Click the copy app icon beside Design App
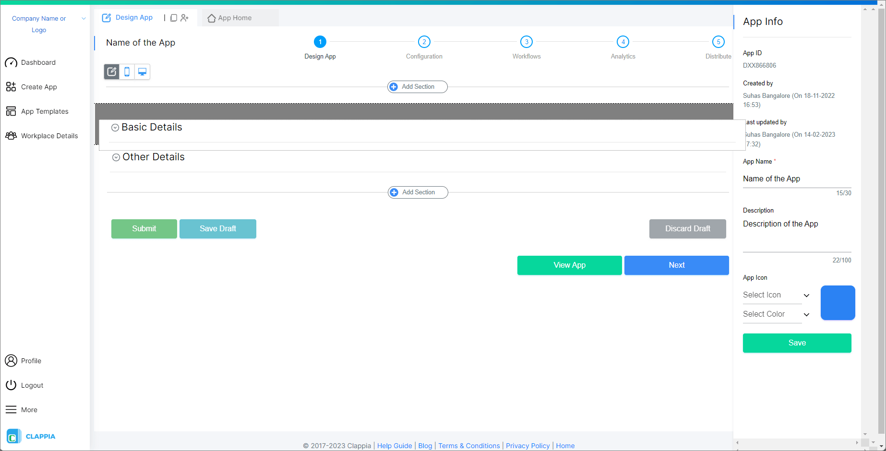Viewport: 886px width, 451px height. click(173, 17)
